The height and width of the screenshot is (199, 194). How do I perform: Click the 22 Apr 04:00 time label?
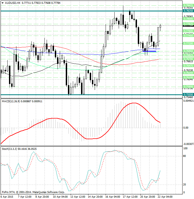[165, 197]
